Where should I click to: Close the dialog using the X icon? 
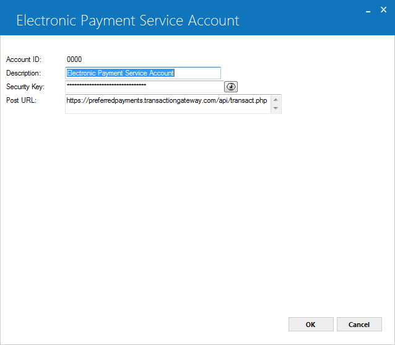point(383,10)
